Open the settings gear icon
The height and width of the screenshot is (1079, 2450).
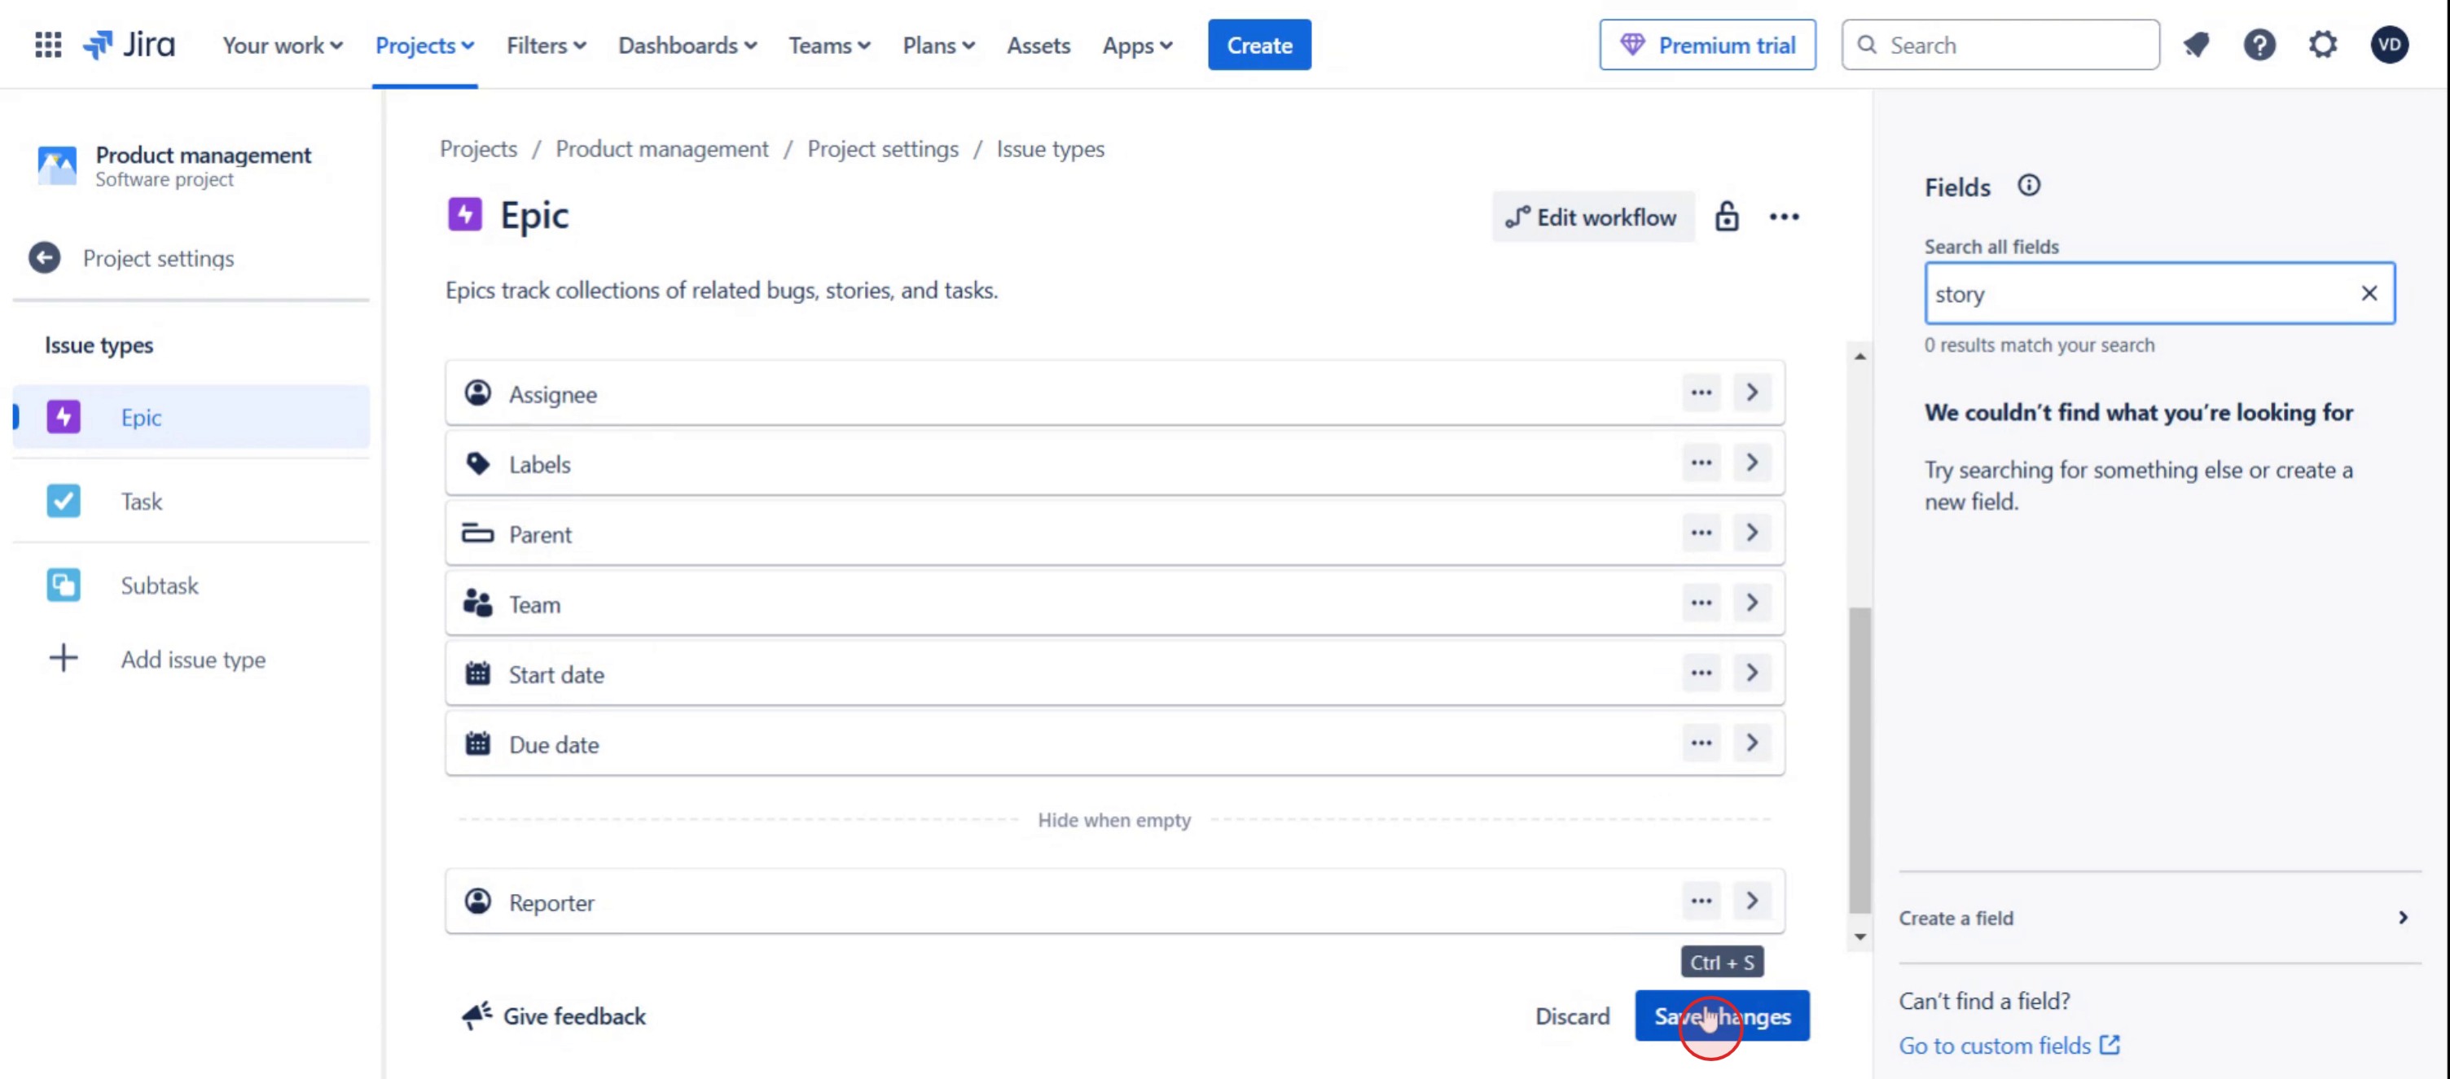click(x=2323, y=45)
